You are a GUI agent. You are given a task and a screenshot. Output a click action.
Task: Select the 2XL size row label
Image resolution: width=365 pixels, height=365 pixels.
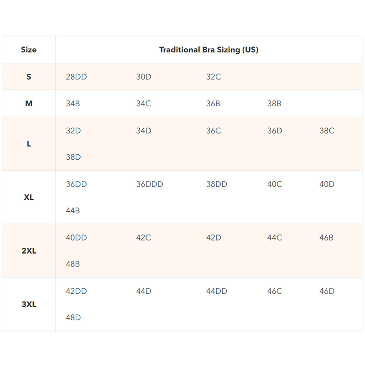point(29,251)
